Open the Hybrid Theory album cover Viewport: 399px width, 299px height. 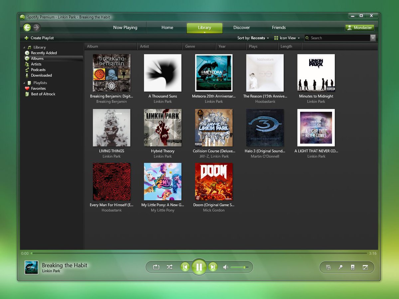pos(163,128)
